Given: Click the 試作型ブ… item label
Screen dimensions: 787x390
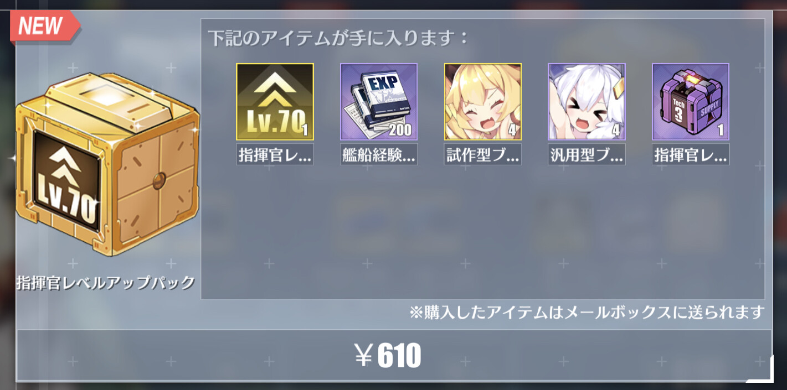Looking at the screenshot, I should coord(483,154).
